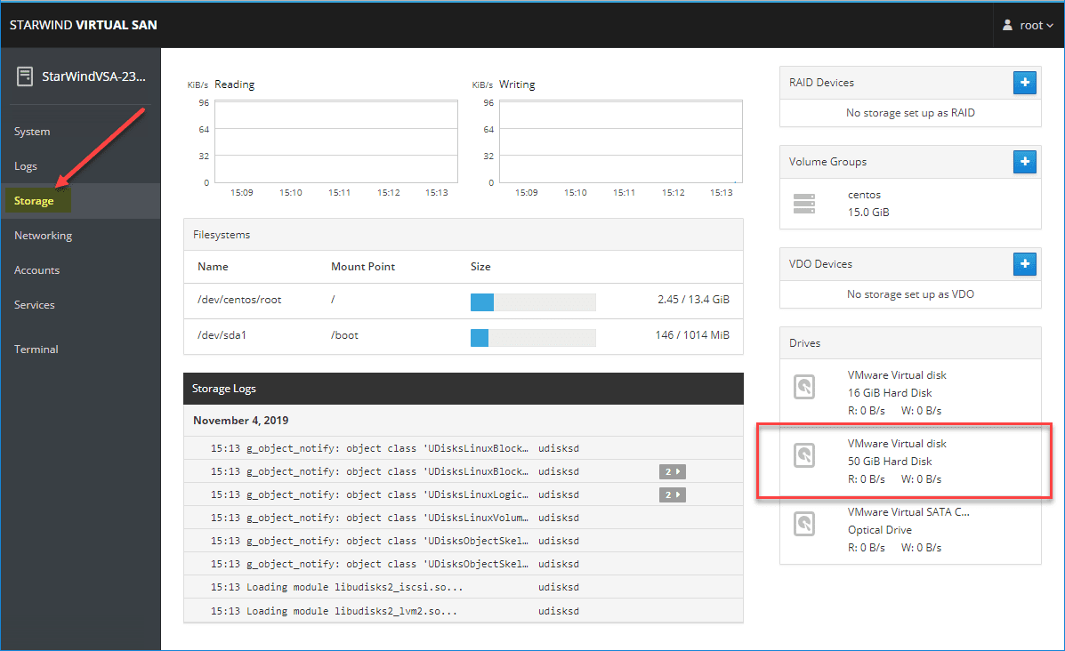Select the StarWindVSA-23... host name
The height and width of the screenshot is (651, 1065).
point(93,76)
